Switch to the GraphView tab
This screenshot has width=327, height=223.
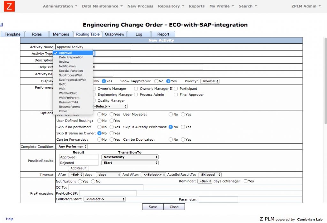coord(114,34)
